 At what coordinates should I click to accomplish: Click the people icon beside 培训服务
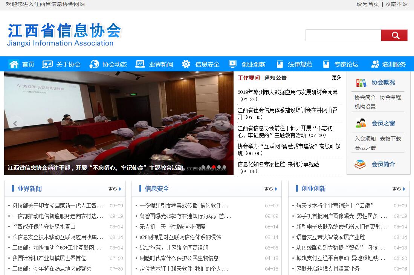coord(375,64)
